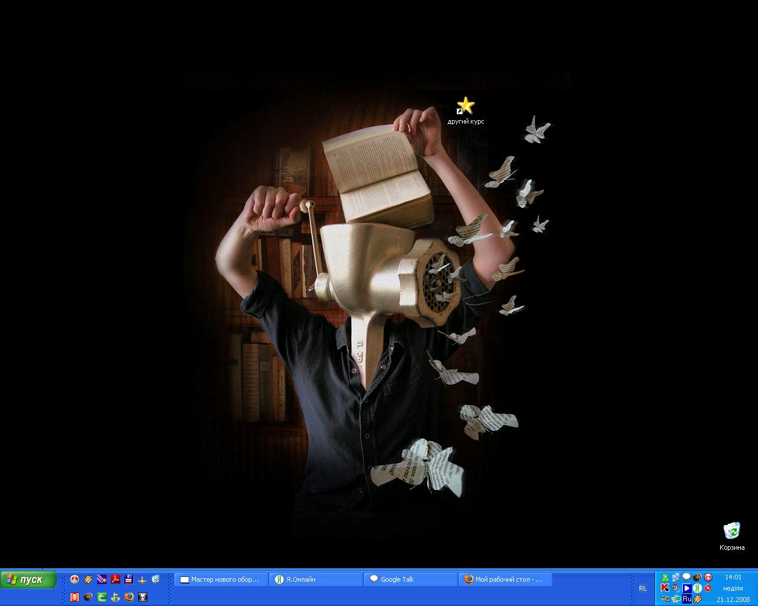The width and height of the screenshot is (758, 606).
Task: Open the 'другий курс' desktop shortcut
Action: pyautogui.click(x=465, y=107)
